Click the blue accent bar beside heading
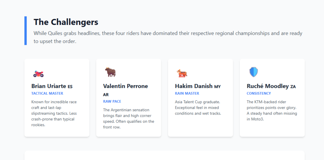 coord(26,31)
